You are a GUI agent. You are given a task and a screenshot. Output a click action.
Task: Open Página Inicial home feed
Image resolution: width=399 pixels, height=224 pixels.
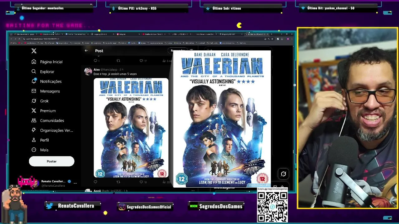pos(47,62)
